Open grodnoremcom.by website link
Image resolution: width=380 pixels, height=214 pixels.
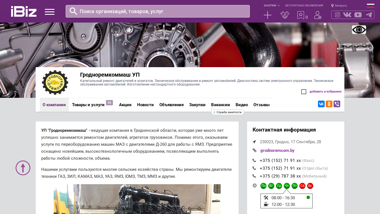tap(277, 150)
